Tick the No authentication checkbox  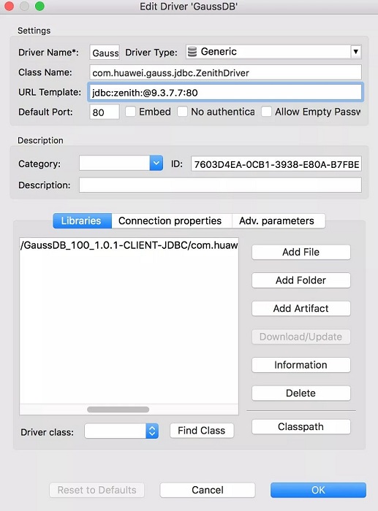182,112
